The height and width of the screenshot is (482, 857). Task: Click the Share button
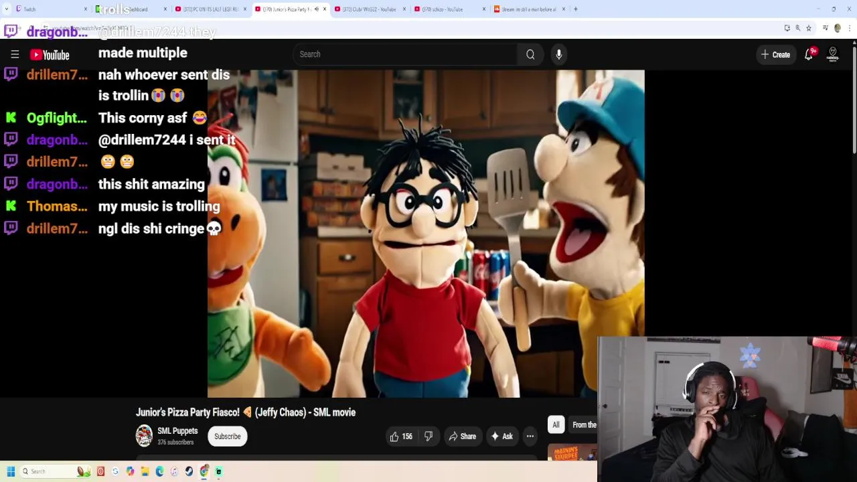click(x=462, y=436)
